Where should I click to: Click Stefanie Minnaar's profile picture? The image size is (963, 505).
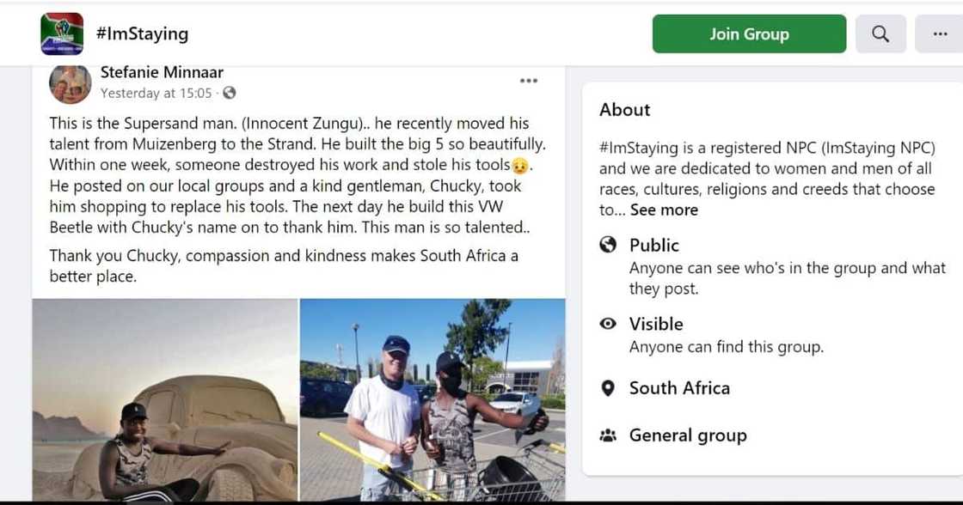point(71,83)
